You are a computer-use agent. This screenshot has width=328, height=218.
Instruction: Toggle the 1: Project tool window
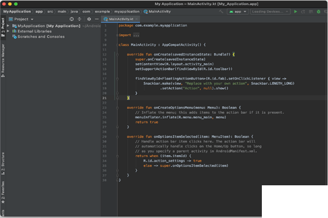tap(3, 28)
